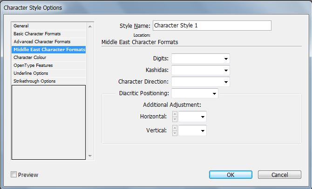Open Diacritic Positioning dropdown
Image resolution: width=312 pixels, height=189 pixels.
tap(214, 93)
